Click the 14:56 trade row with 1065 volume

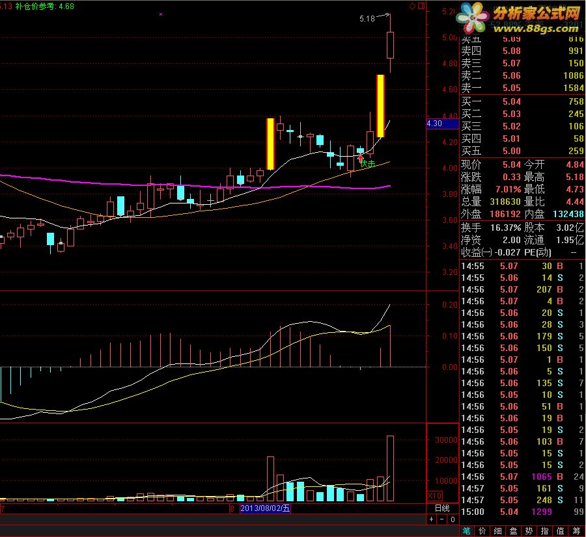pyautogui.click(x=522, y=477)
